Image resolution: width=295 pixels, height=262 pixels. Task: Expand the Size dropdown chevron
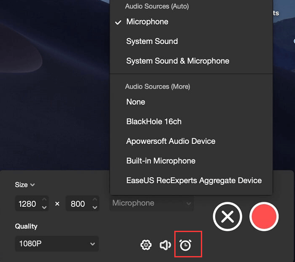pyautogui.click(x=32, y=185)
